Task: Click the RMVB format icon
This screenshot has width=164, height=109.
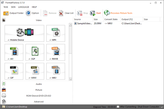Action: (x=56, y=52)
